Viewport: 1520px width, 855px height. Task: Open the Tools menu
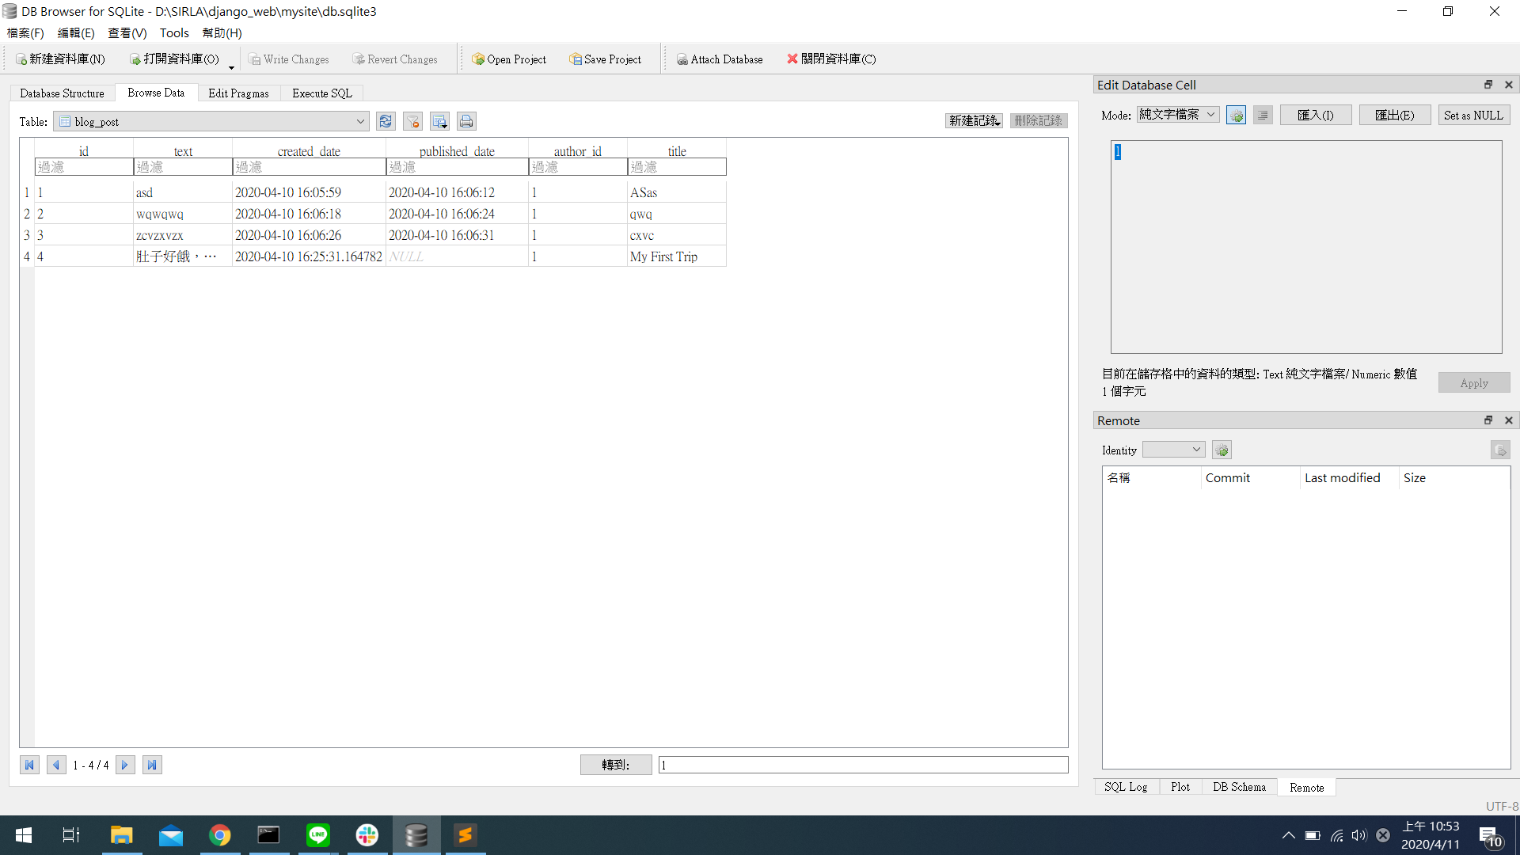coord(174,33)
